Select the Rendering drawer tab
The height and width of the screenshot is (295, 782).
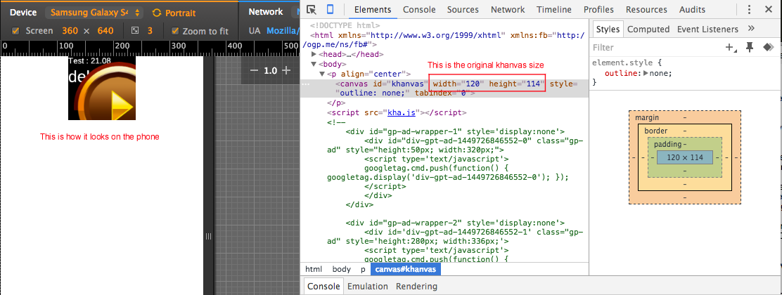tap(416, 286)
